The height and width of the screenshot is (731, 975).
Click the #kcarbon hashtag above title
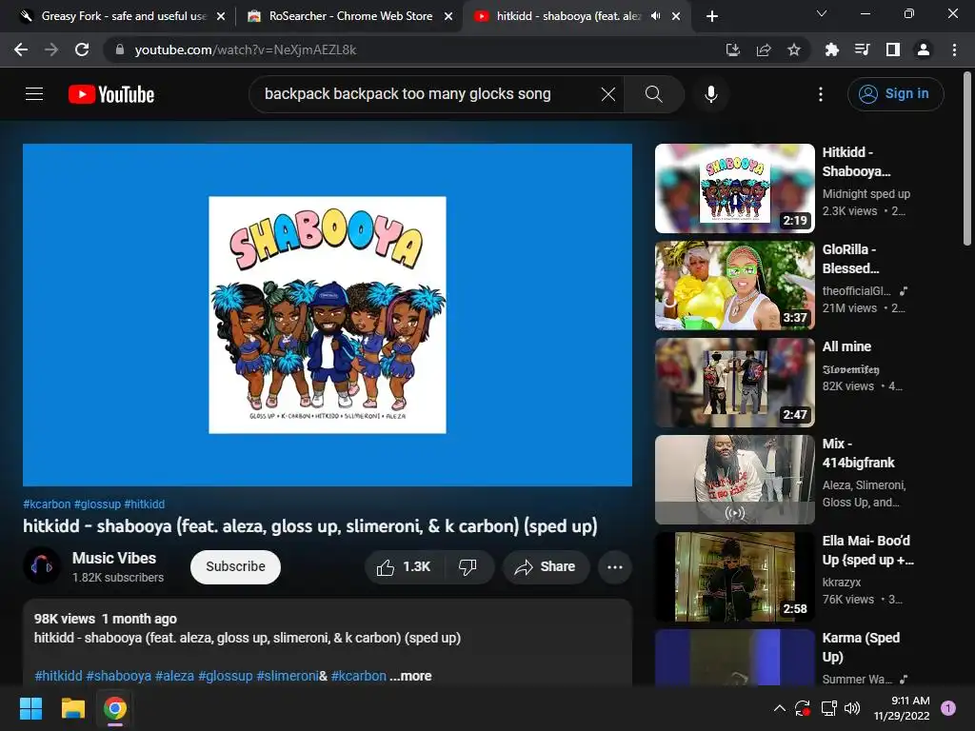click(x=47, y=504)
